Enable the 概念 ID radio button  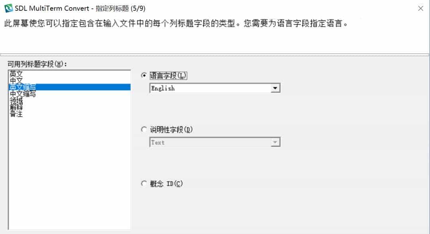coord(144,183)
